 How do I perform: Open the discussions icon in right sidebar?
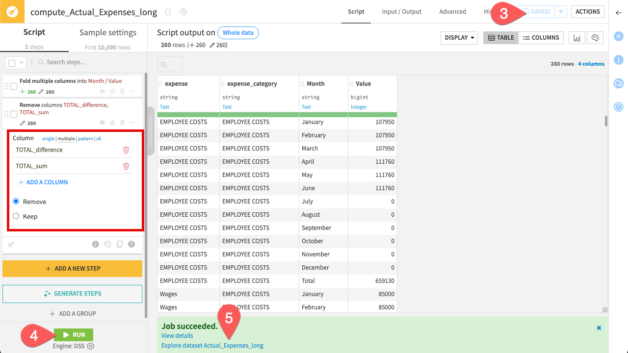click(x=618, y=83)
